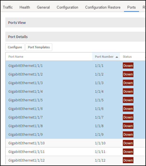Click port number 1/1/12 cell

pos(100,160)
